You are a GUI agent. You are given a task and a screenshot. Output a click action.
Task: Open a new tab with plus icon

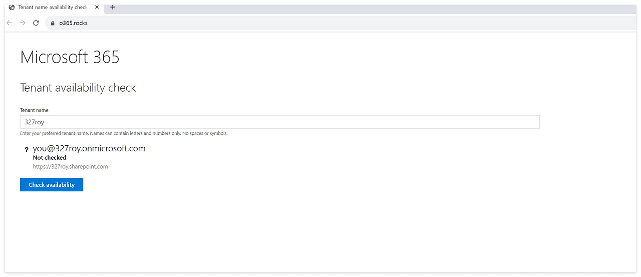pyautogui.click(x=113, y=7)
